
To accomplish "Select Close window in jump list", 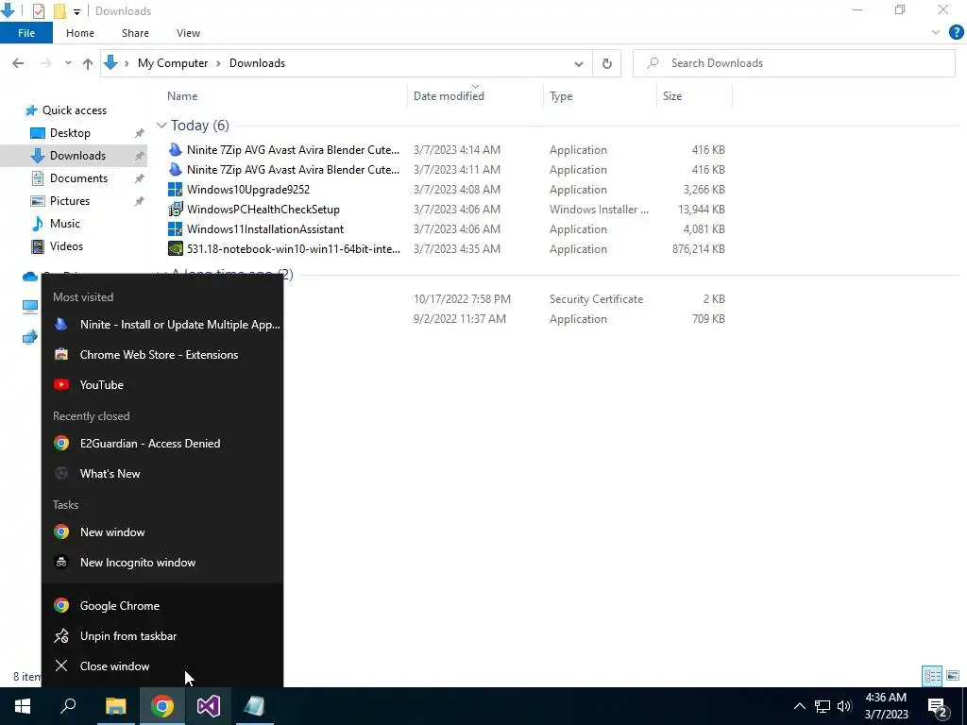I will [162, 666].
